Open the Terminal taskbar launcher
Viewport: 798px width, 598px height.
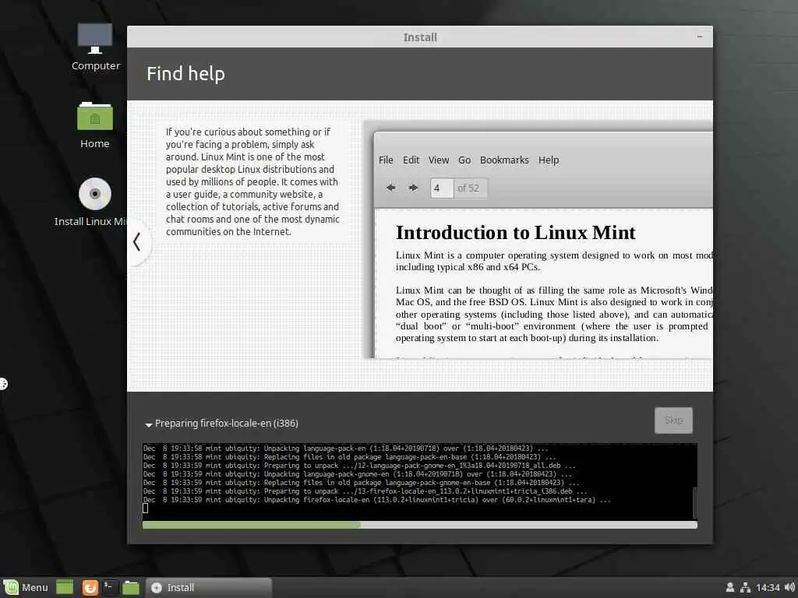tap(110, 587)
